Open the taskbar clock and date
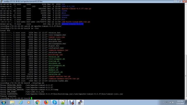Viewport: 187px width, 105px height. (180, 102)
